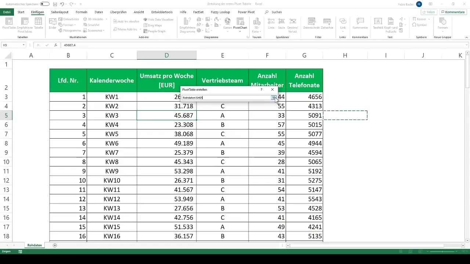The height and width of the screenshot is (264, 470).
Task: Click the Vertriebsteam header cell
Action: [223, 80]
